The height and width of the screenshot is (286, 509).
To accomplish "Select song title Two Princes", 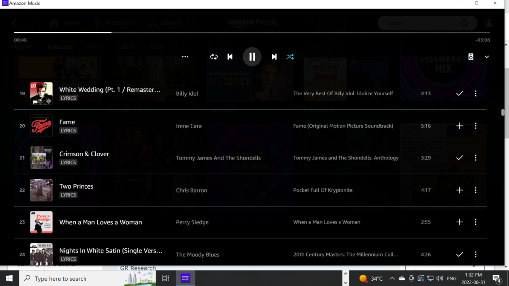I will coord(76,186).
